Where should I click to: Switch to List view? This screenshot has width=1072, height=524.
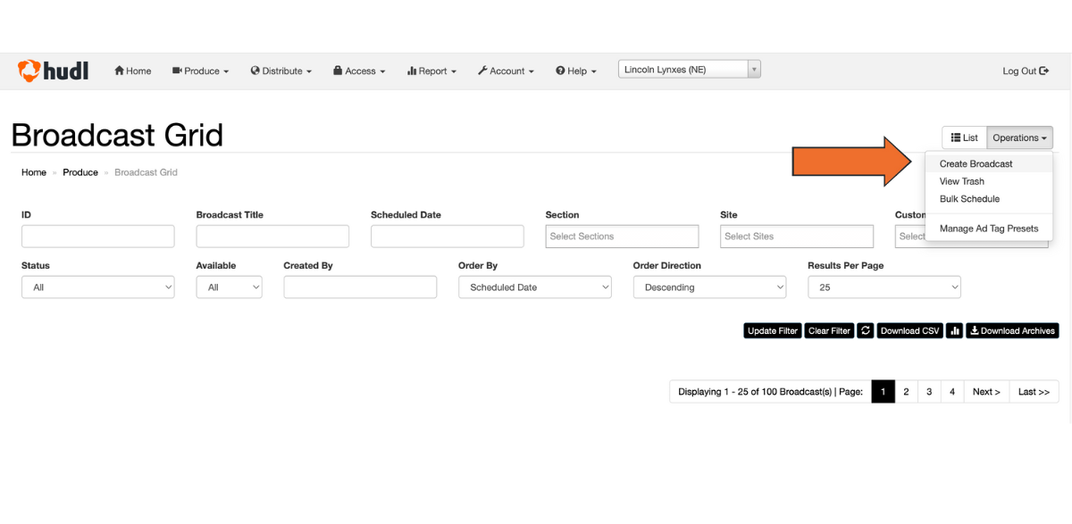click(x=964, y=137)
